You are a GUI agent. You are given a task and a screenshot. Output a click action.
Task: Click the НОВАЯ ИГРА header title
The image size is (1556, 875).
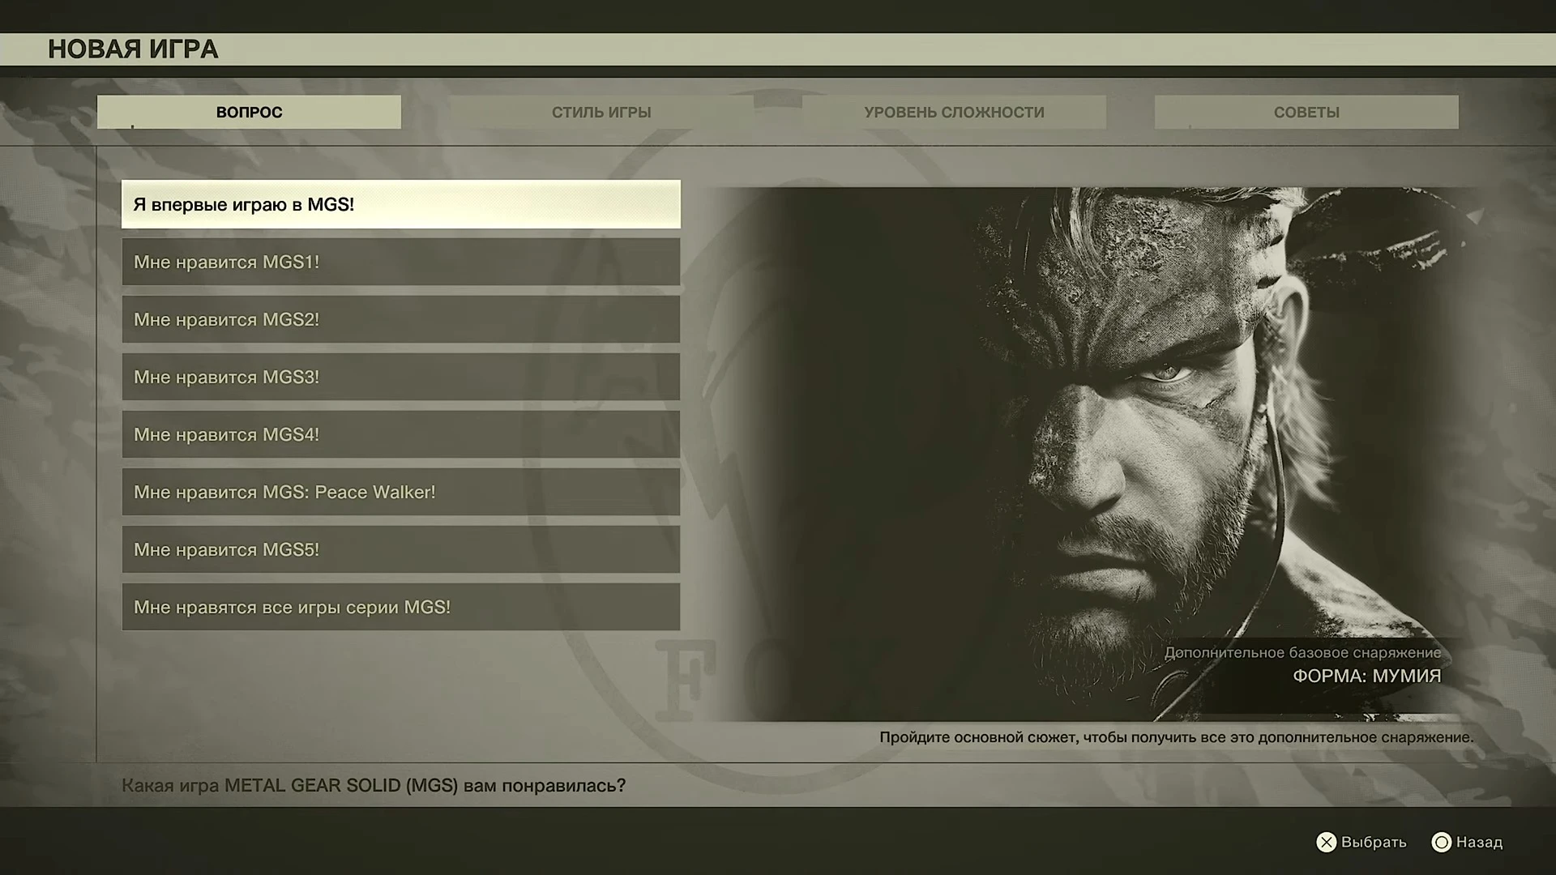133,49
